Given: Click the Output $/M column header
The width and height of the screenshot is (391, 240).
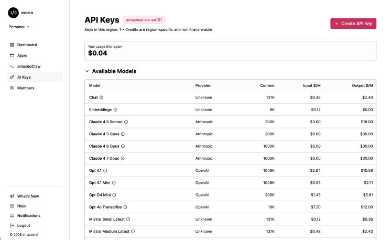Looking at the screenshot, I should 362,85.
